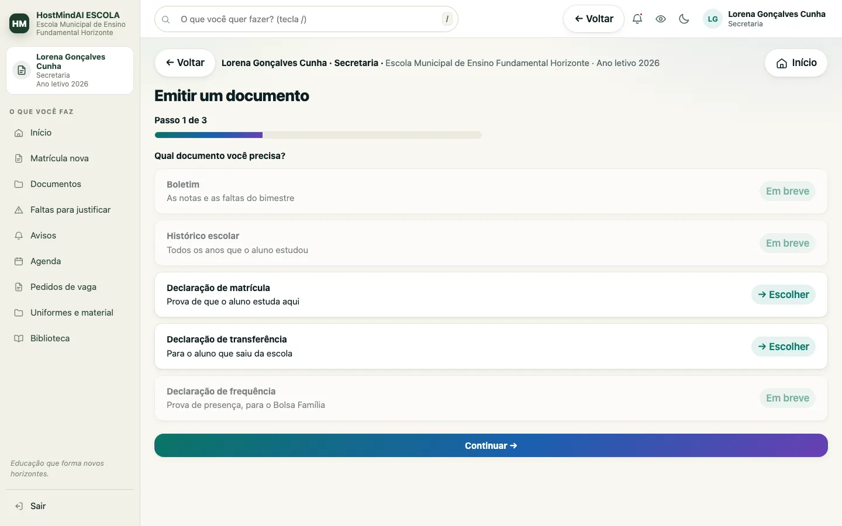842x526 pixels.
Task: Click the profile card document icon
Action: point(22,70)
